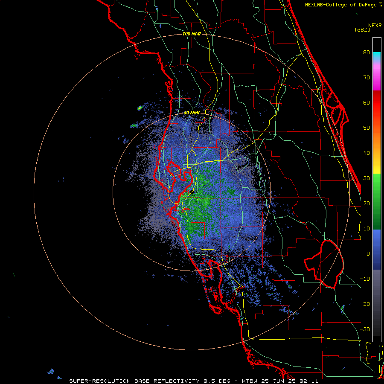384x384 pixels.
Task: Click the 40 dBZ scale value
Action: [367, 153]
